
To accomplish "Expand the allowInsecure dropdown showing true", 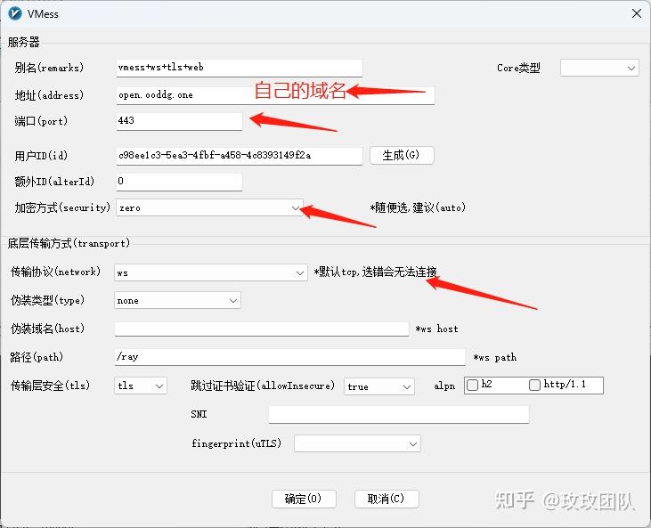I will pyautogui.click(x=379, y=386).
